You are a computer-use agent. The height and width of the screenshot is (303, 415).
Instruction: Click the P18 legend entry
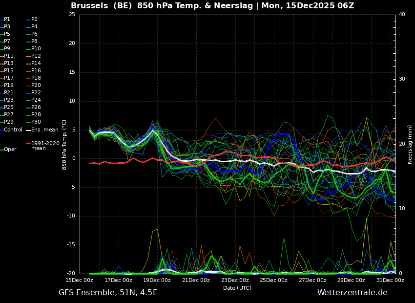36,78
